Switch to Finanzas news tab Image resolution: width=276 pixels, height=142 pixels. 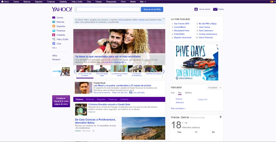click(x=113, y=99)
